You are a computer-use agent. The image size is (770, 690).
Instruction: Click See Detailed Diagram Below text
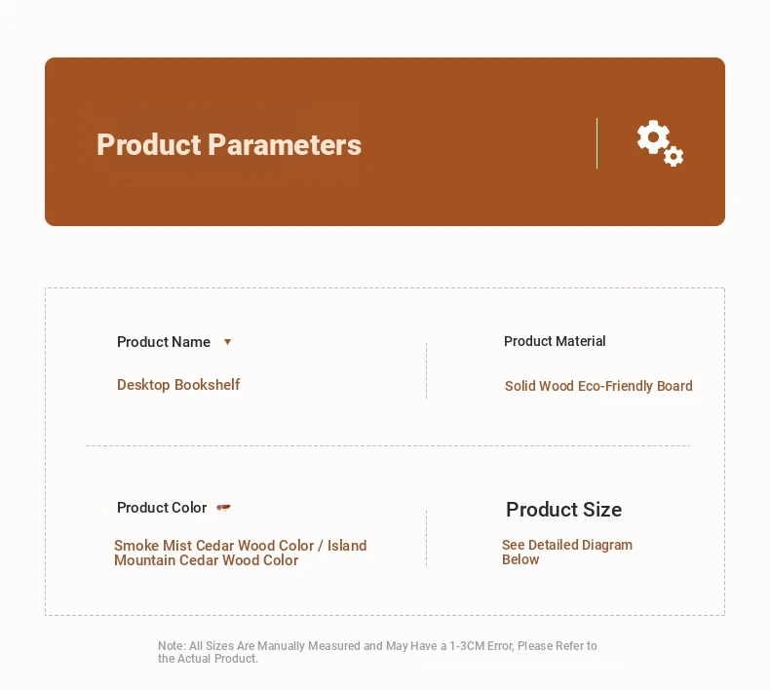click(x=567, y=552)
